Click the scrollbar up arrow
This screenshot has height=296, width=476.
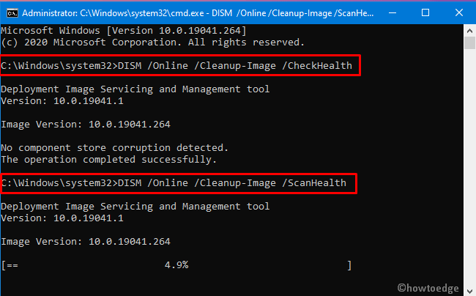pos(469,30)
